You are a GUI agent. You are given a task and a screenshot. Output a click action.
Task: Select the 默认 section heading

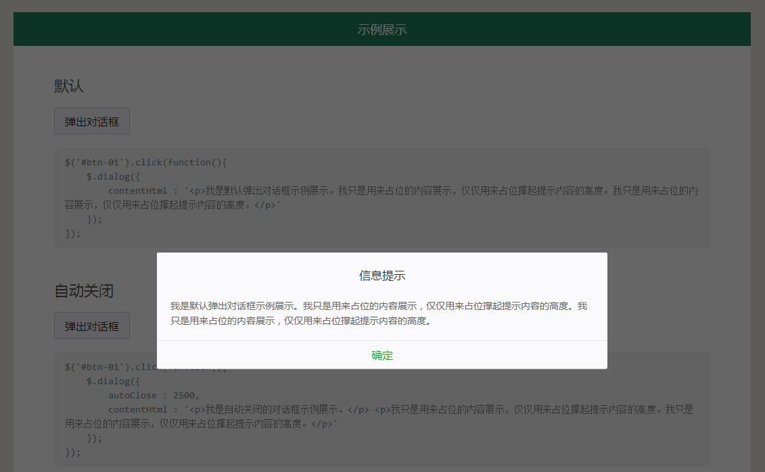(69, 86)
